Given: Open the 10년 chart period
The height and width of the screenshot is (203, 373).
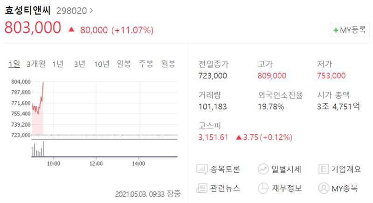Looking at the screenshot, I should click(x=102, y=64).
